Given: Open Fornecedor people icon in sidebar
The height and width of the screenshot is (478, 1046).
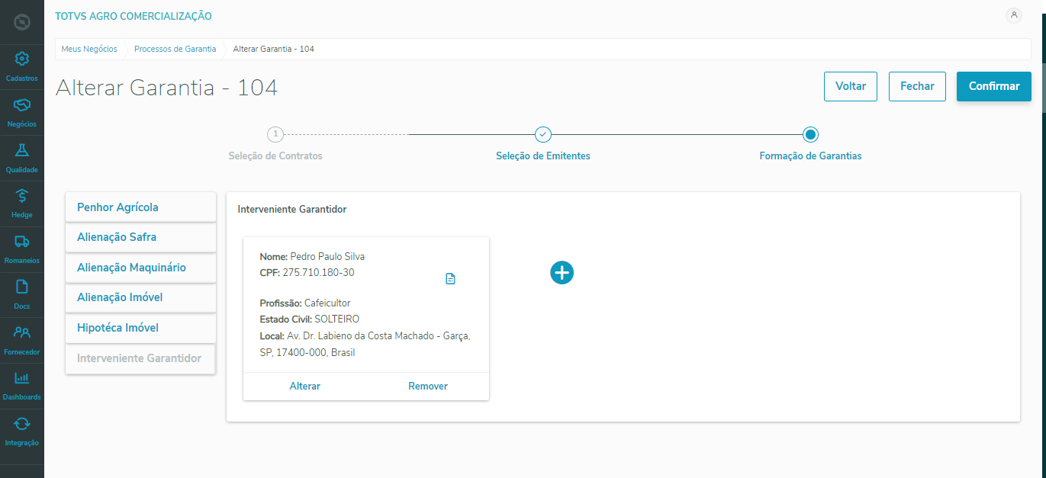Looking at the screenshot, I should point(22,332).
